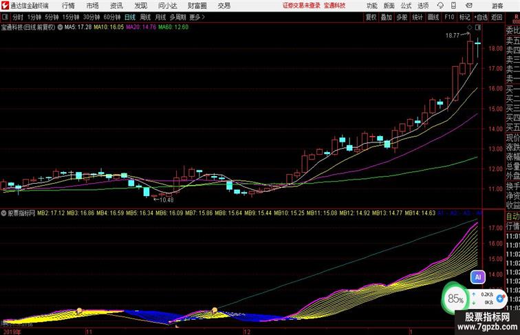Click the MB2: 17.12 indicator value
520x335 pixels.
pos(51,213)
